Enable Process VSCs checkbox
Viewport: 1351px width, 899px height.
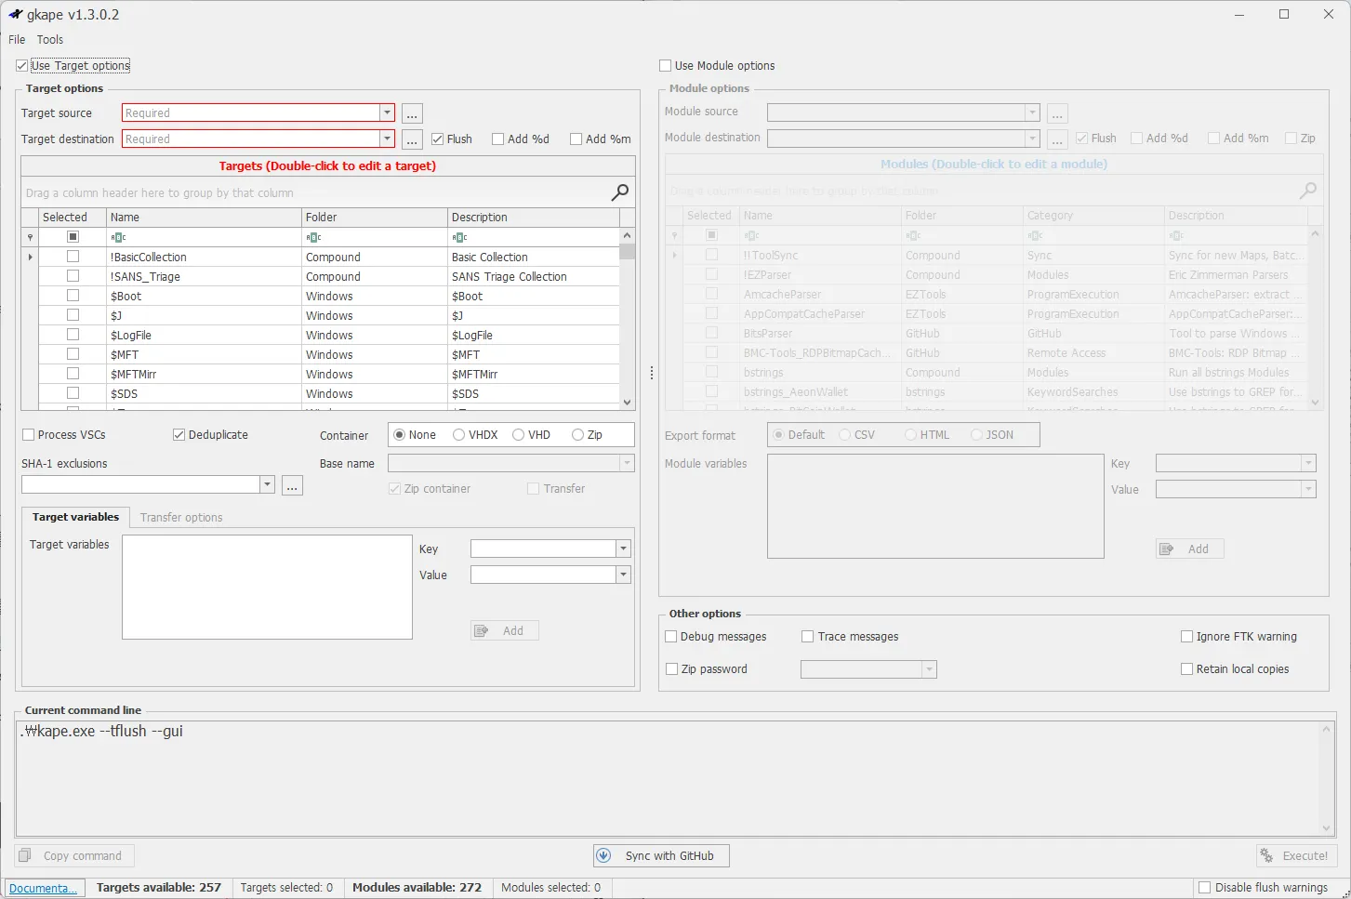pos(28,435)
